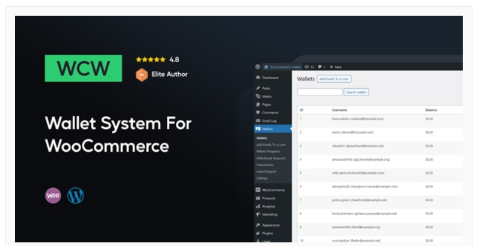
Task: Click the Comments icon in the sidebar
Action: [258, 112]
